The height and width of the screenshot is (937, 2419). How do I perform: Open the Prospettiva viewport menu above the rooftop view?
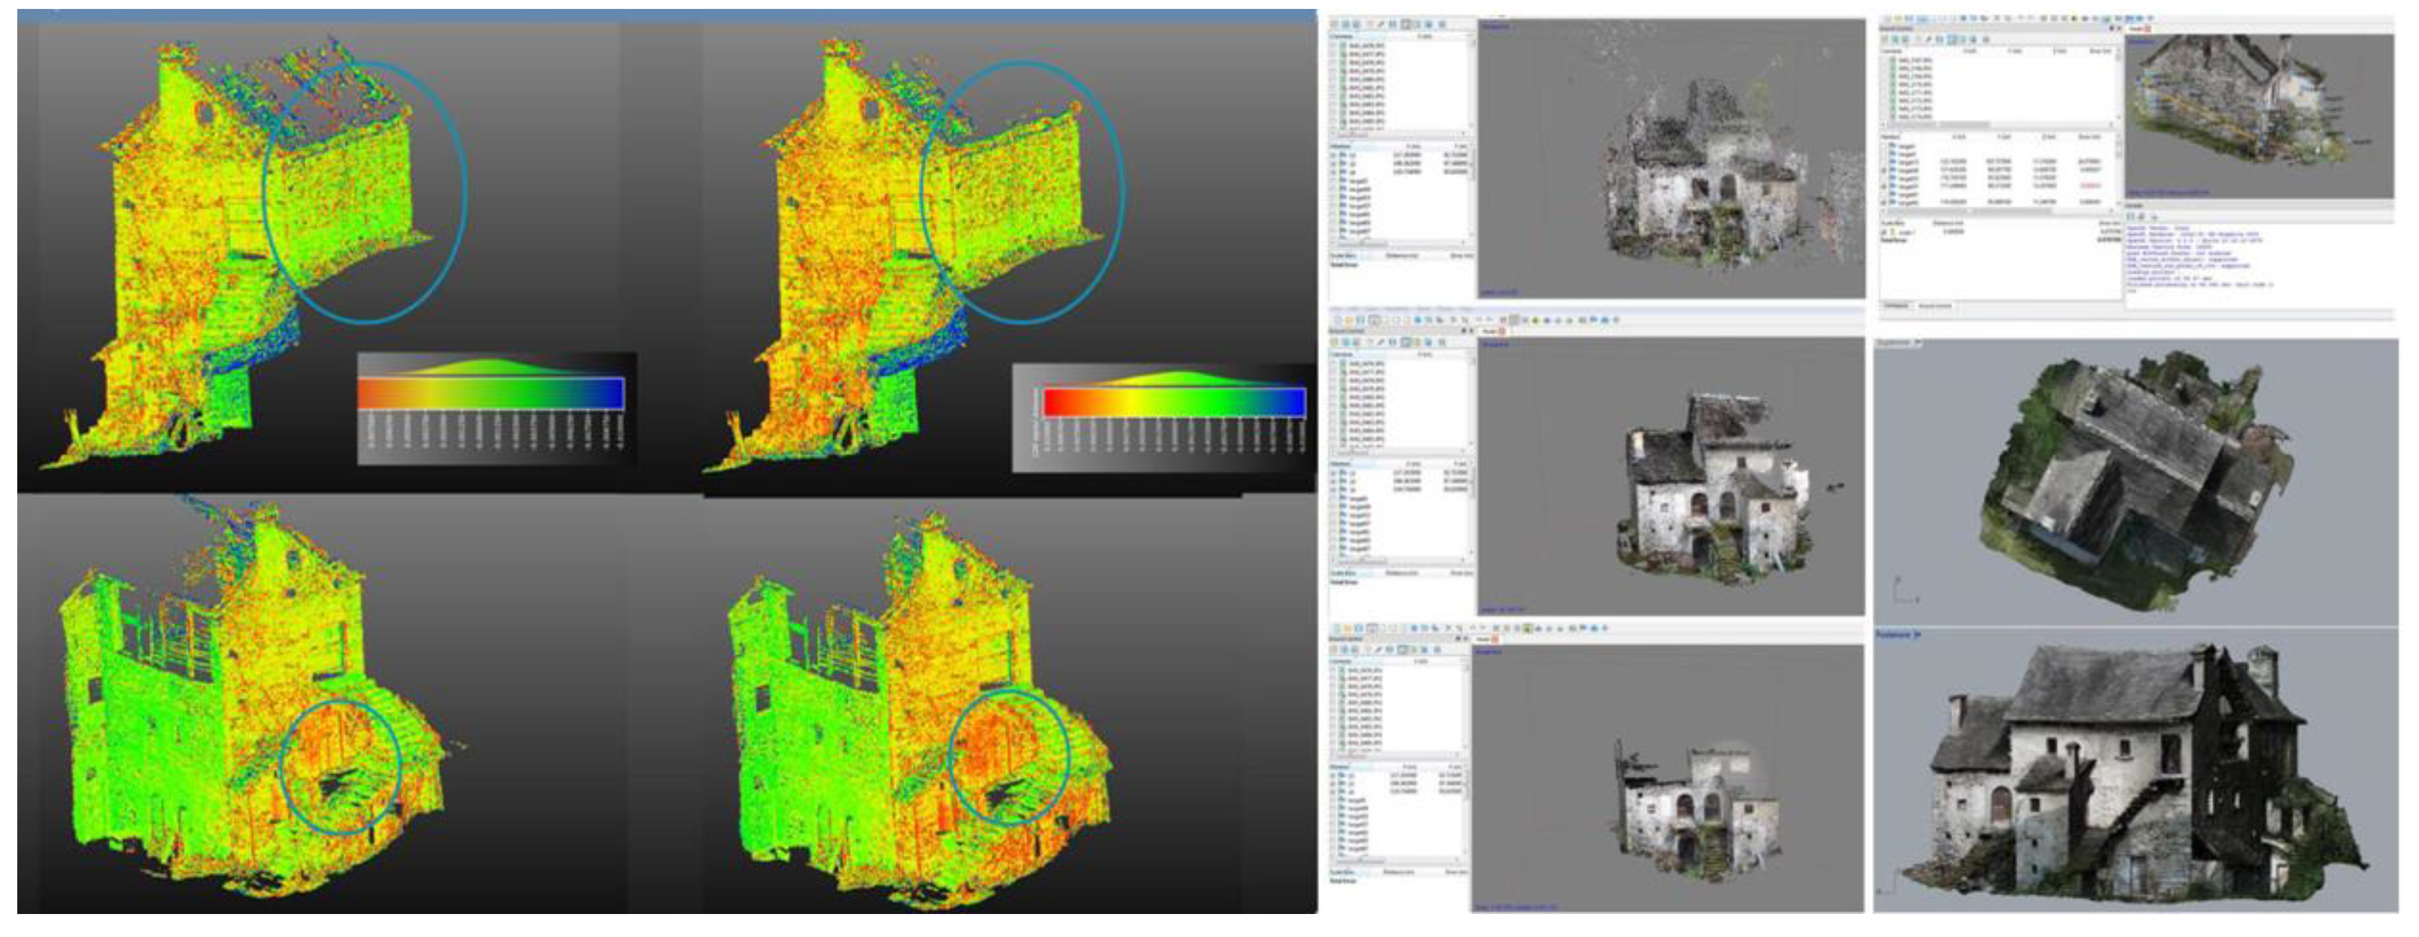pos(1897,343)
